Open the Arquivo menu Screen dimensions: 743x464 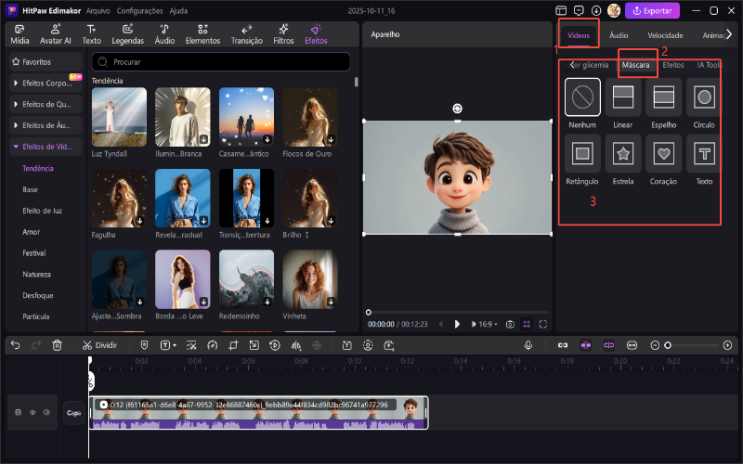[x=98, y=10]
